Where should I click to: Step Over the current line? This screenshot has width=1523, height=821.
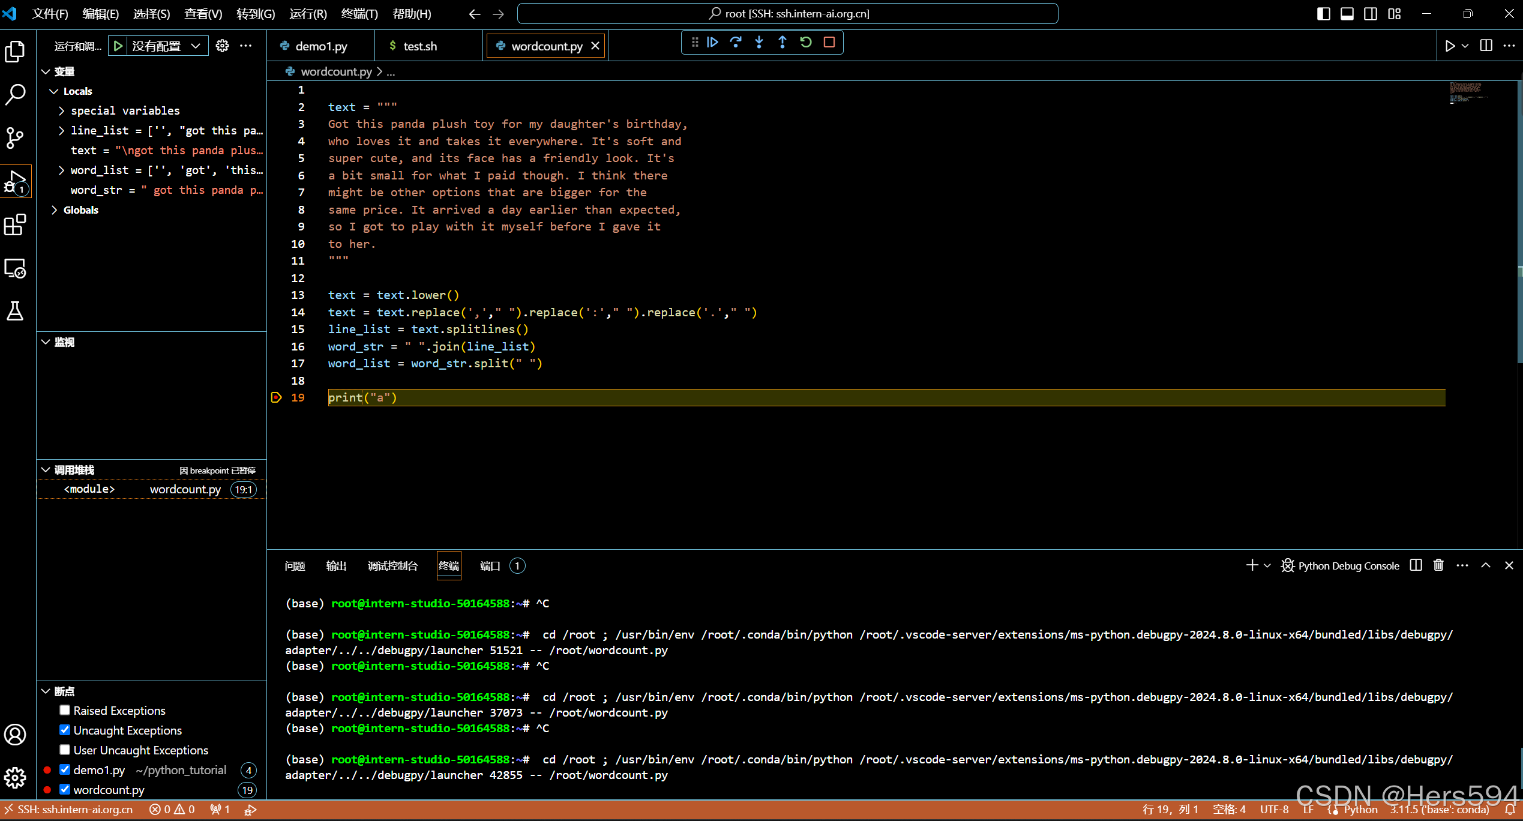(736, 42)
